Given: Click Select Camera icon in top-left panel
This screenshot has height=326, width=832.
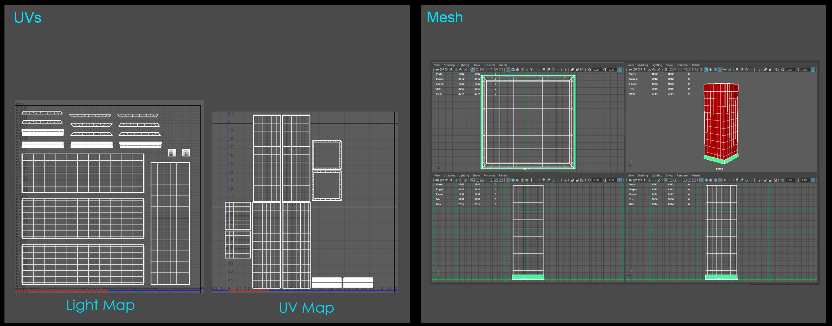Looking at the screenshot, I should click(437, 70).
